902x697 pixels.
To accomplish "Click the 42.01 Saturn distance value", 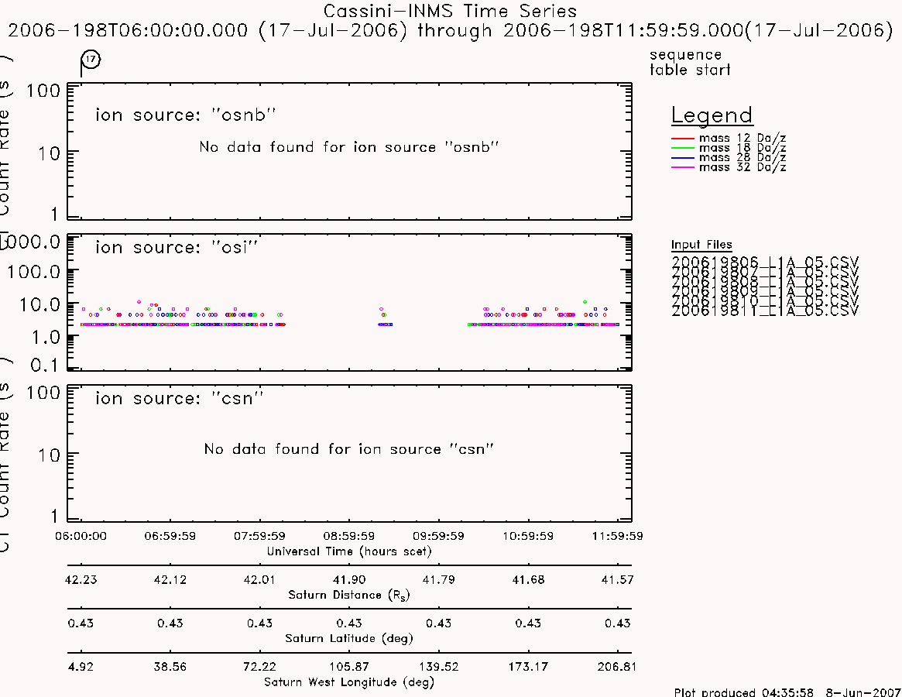I will pos(259,579).
